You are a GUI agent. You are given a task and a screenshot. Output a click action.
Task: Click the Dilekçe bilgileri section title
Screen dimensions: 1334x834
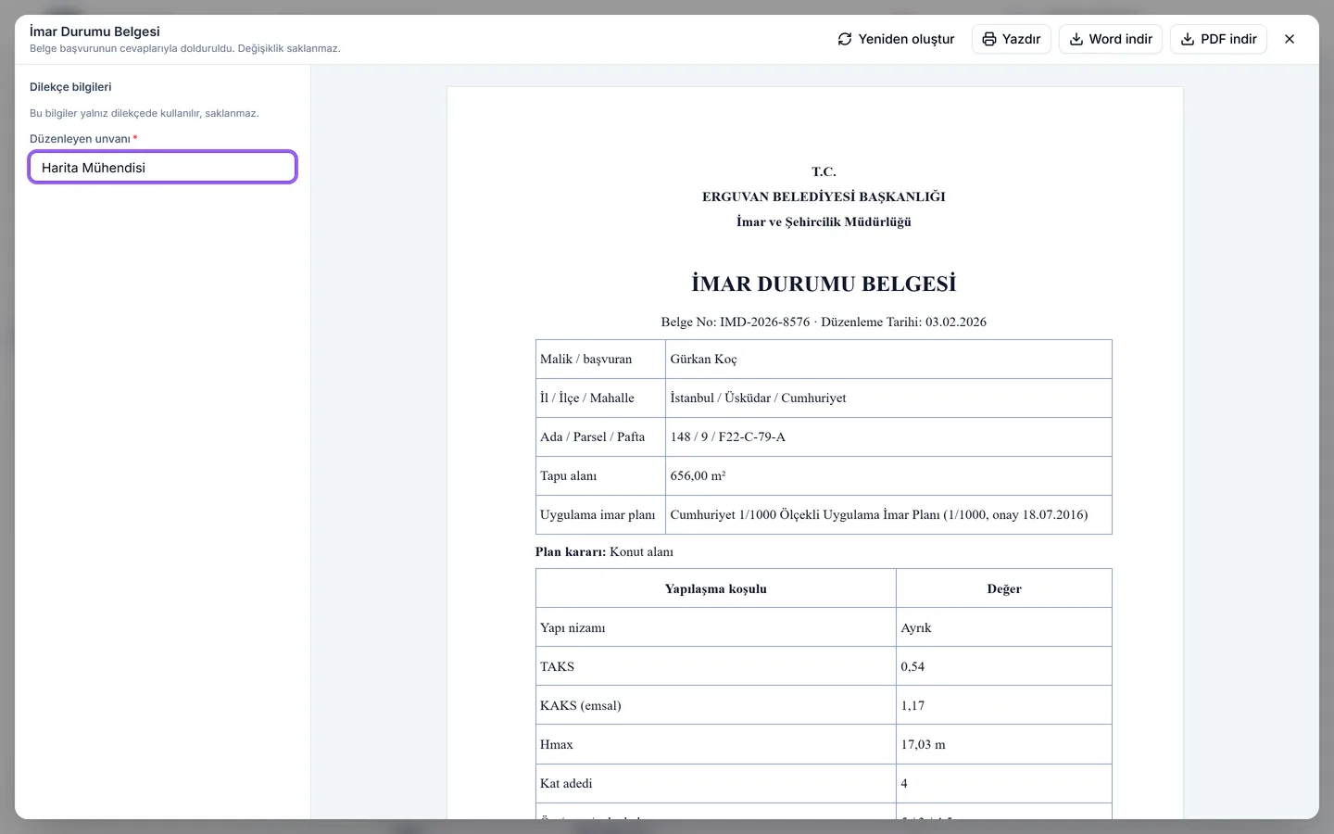pos(70,87)
